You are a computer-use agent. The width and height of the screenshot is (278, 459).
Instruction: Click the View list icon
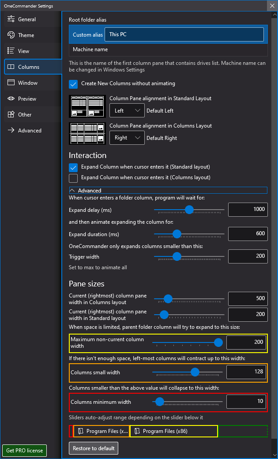point(11,51)
